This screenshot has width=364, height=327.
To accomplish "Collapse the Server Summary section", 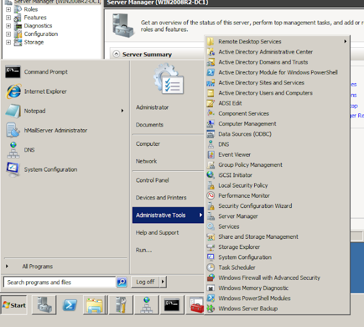I will pyautogui.click(x=116, y=54).
